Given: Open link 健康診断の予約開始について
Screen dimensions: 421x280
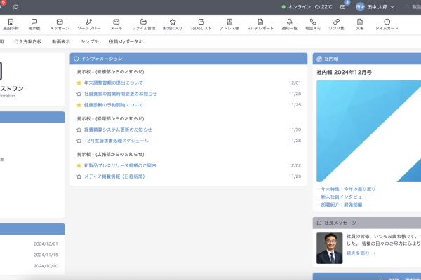Looking at the screenshot, I should pos(114,105).
